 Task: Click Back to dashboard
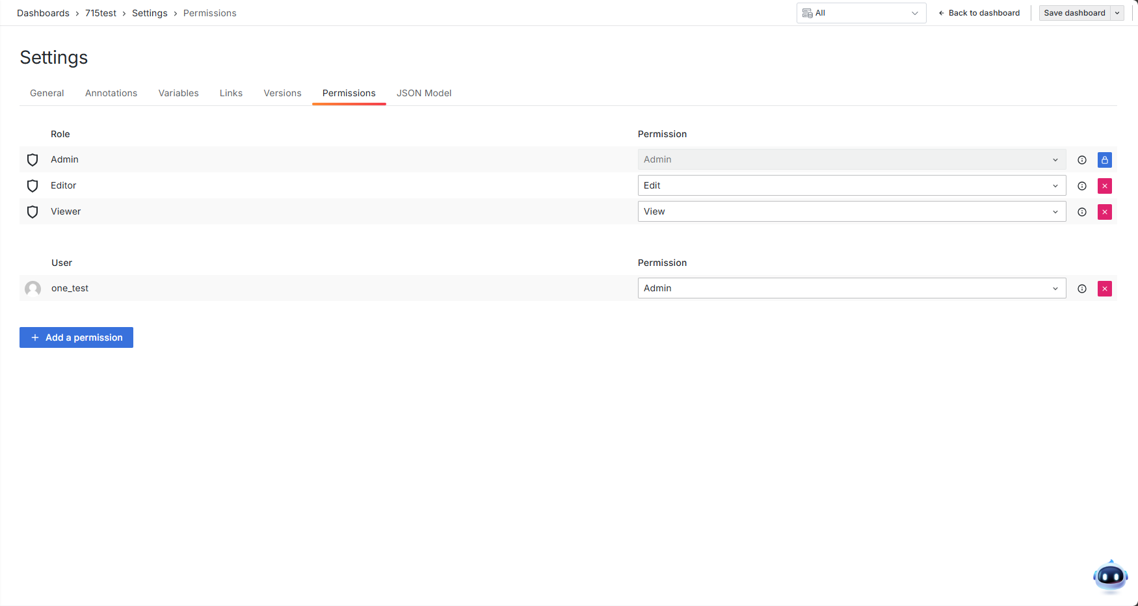click(x=979, y=13)
